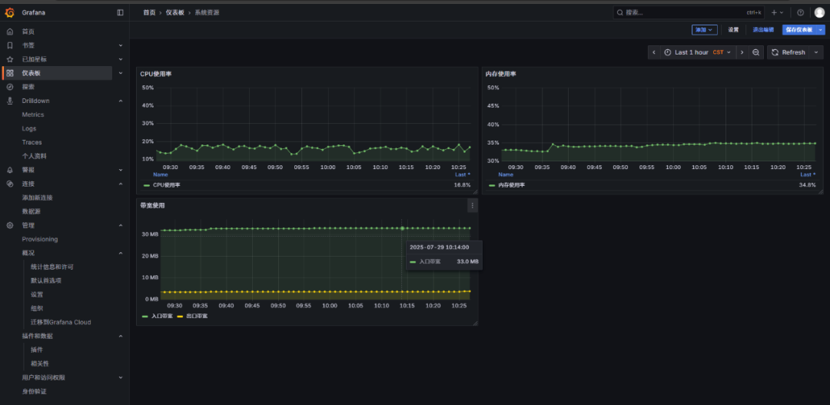Image resolution: width=830 pixels, height=405 pixels.
Task: Focus the 搜索 search field
Action: [x=689, y=13]
